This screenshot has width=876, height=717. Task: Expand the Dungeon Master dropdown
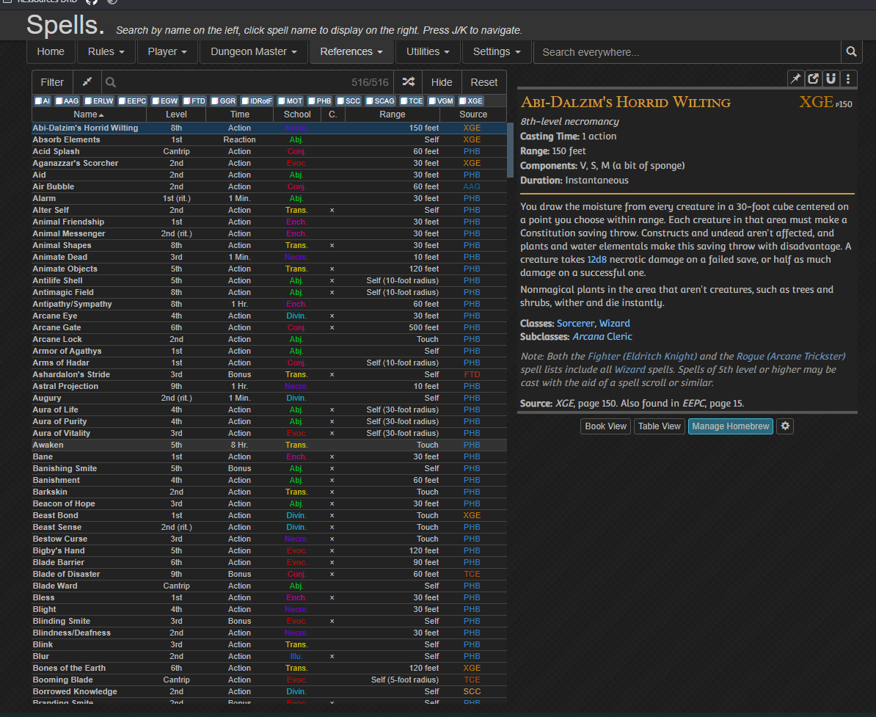[254, 52]
